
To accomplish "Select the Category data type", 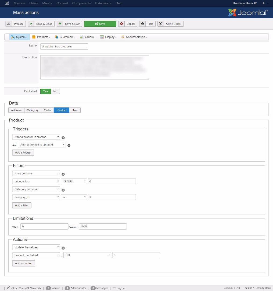I will click(x=33, y=110).
